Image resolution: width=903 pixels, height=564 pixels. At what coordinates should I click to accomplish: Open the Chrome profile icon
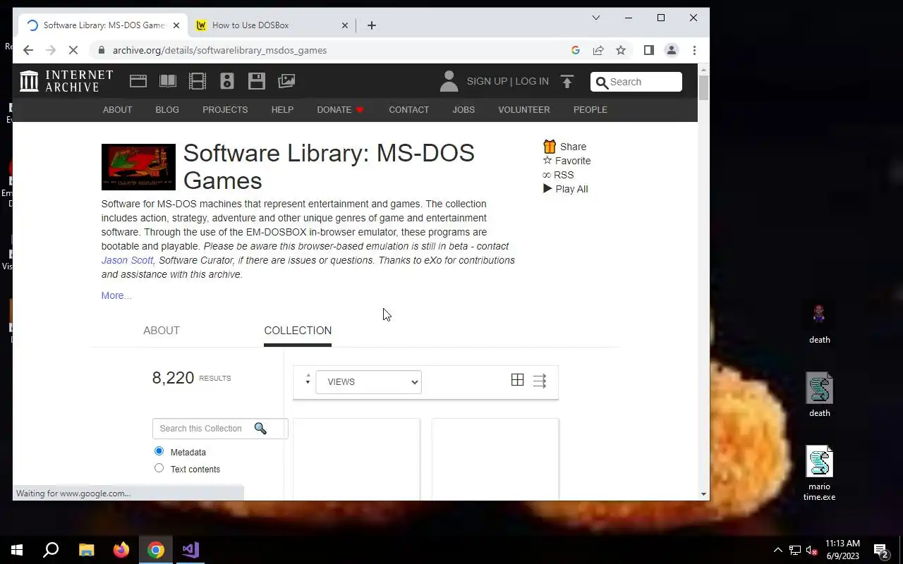(x=672, y=50)
